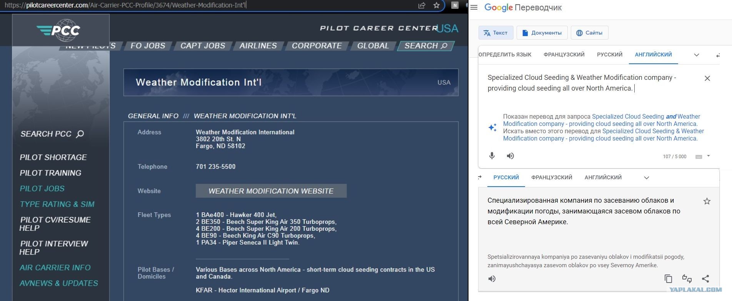Screen dimensions: 732x301
Task: Open CORPORATE menu
Action: click(x=317, y=46)
